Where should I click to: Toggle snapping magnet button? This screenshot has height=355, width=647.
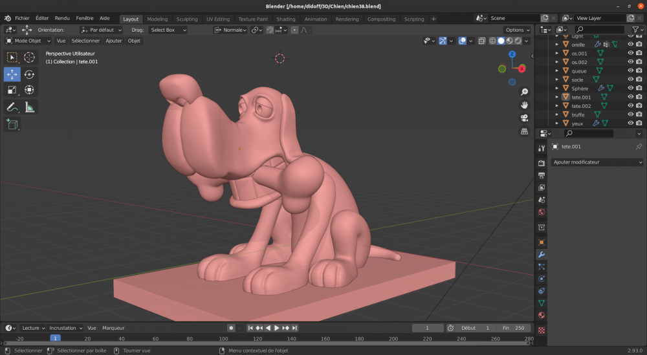point(270,30)
